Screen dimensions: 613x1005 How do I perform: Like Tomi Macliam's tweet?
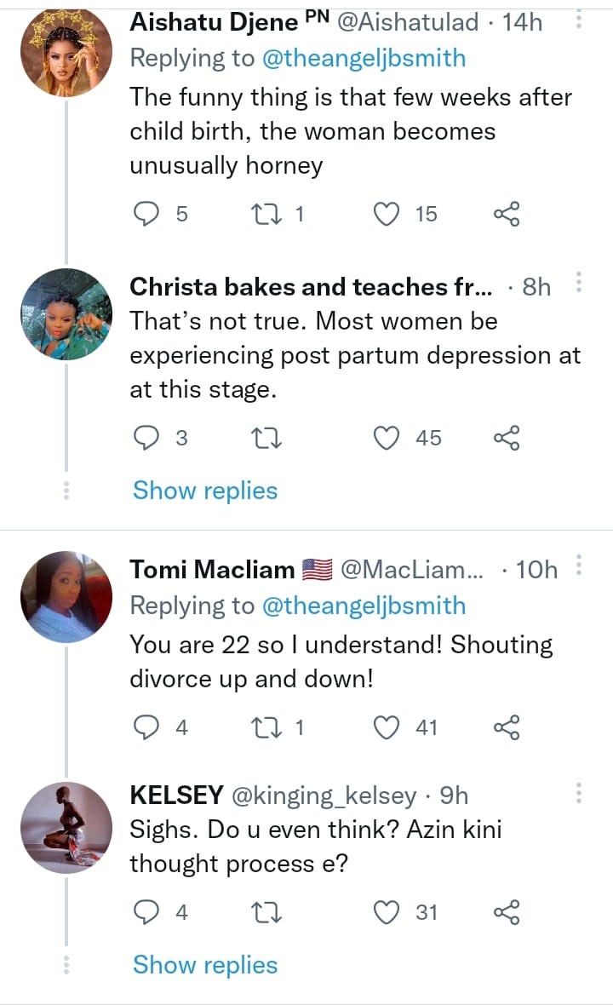pos(387,726)
